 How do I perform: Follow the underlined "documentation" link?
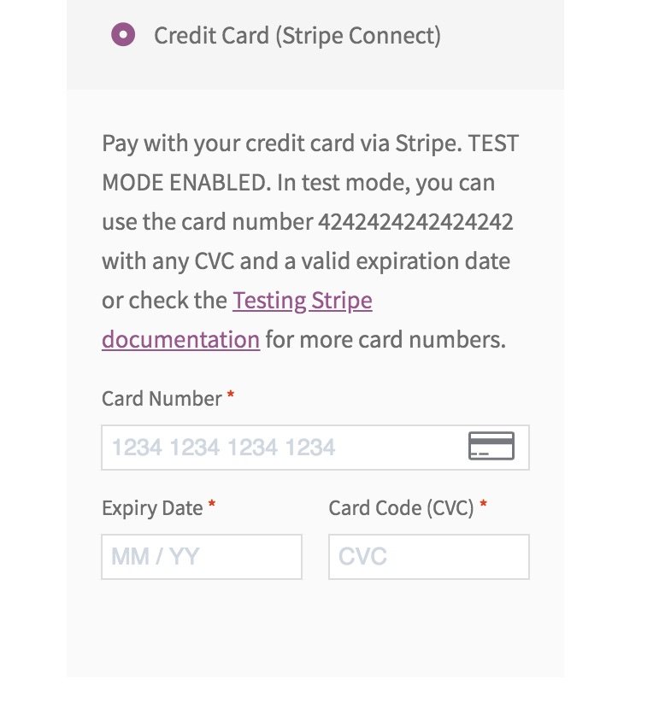180,339
